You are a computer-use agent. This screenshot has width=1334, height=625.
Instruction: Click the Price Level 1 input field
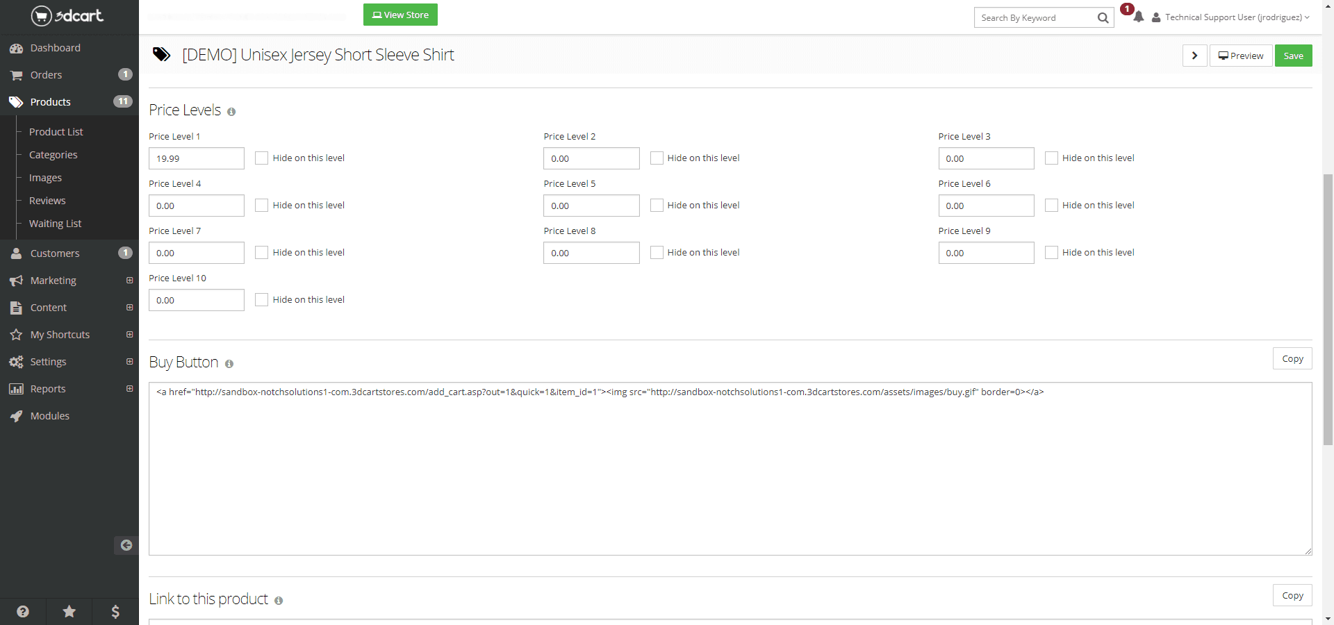[197, 158]
